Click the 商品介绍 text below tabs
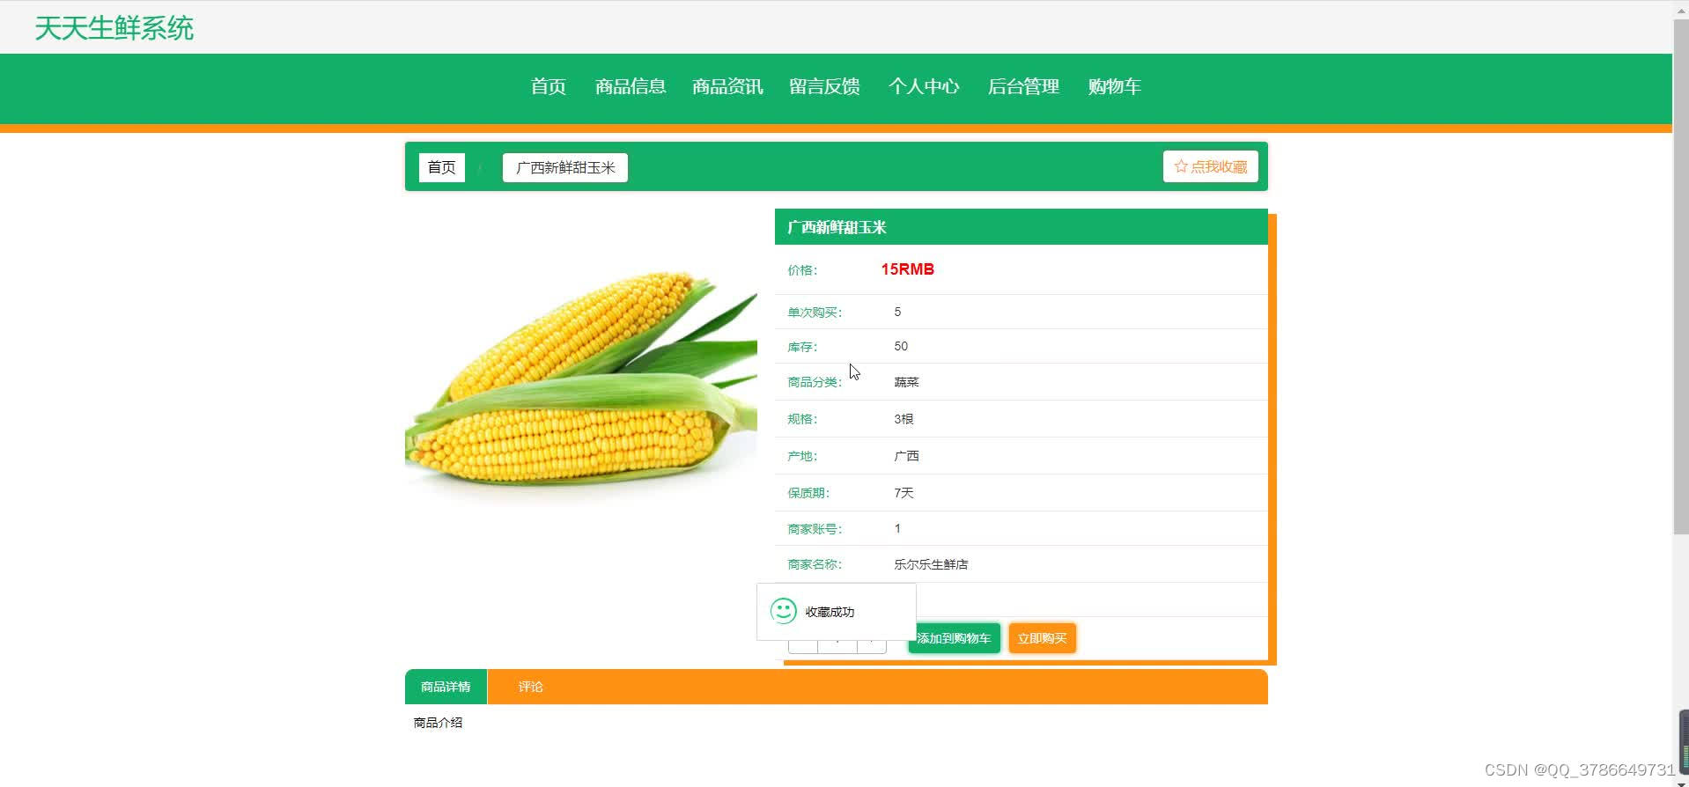The width and height of the screenshot is (1689, 787). (438, 723)
